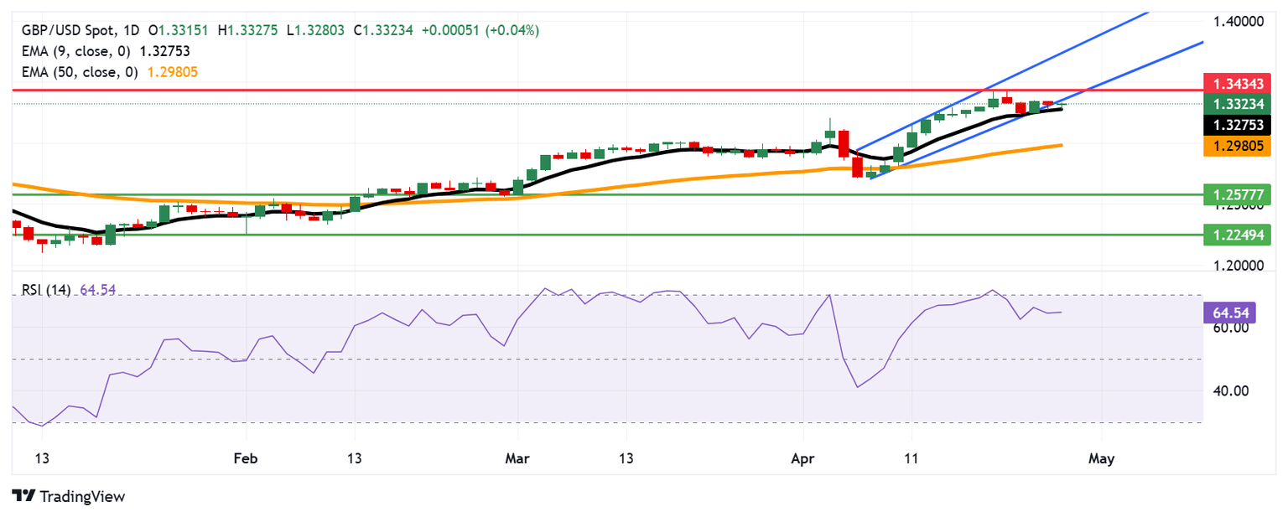Click the green 1.25777 support level tag

click(1238, 194)
